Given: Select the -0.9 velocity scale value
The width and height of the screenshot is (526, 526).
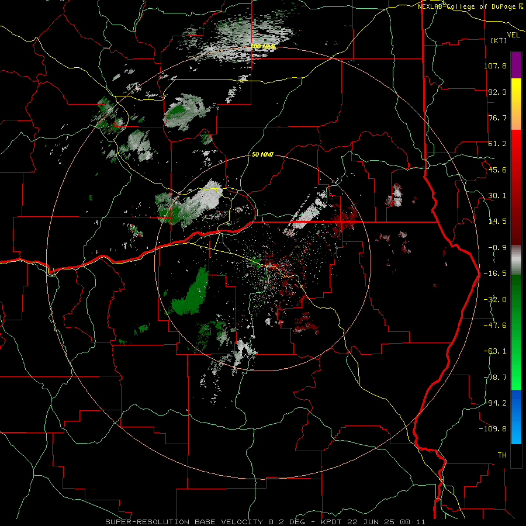Looking at the screenshot, I should pyautogui.click(x=497, y=248).
